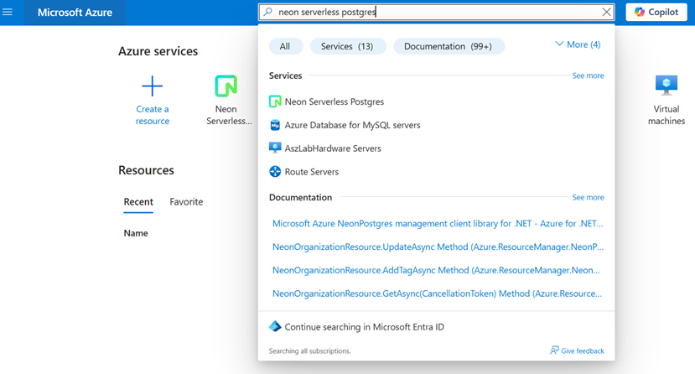The height and width of the screenshot is (374, 695).
Task: Expand the More (4) filter options
Action: tap(578, 44)
